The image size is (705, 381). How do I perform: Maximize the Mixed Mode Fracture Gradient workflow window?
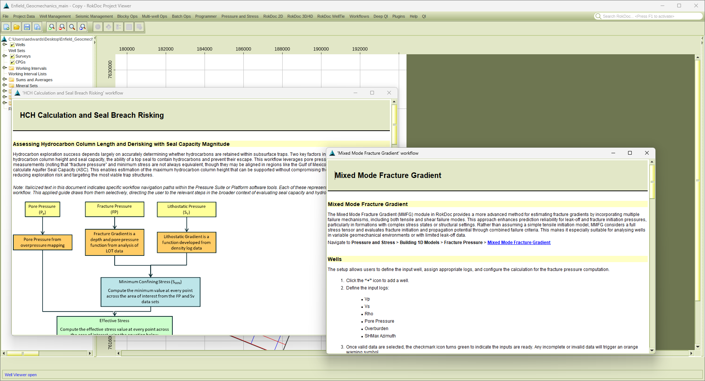click(630, 153)
